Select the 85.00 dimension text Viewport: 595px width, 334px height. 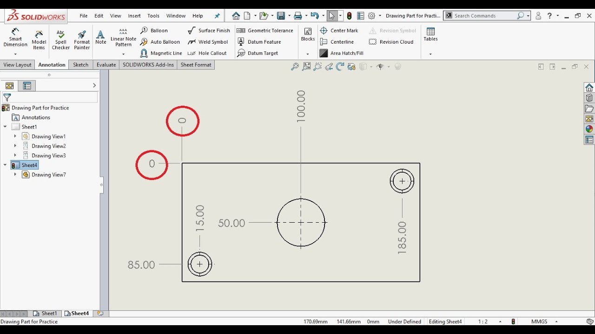click(x=141, y=265)
